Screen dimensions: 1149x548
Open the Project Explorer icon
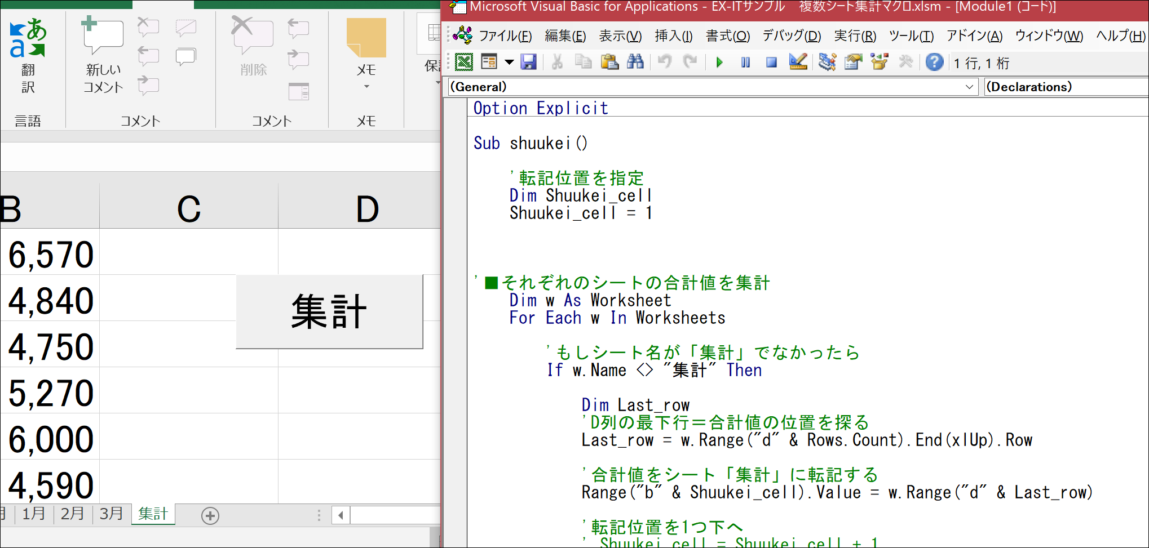[827, 62]
